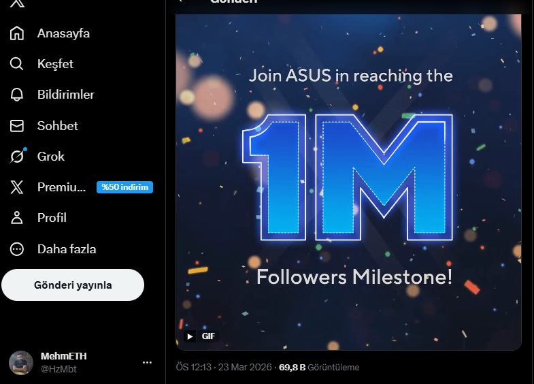
Task: Click the Anasayfa home icon
Action: point(17,33)
